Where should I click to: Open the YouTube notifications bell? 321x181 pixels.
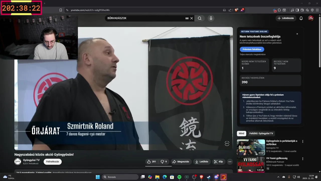click(x=301, y=18)
